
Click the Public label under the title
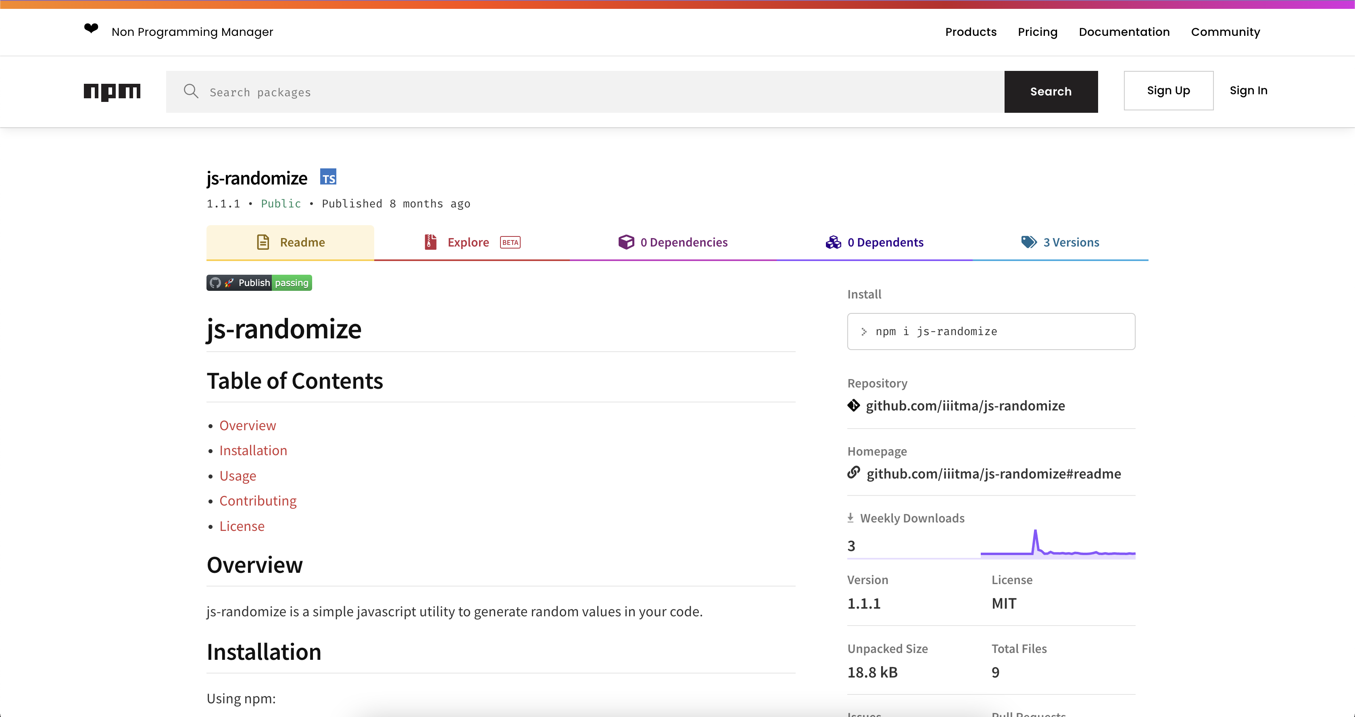pyautogui.click(x=281, y=204)
